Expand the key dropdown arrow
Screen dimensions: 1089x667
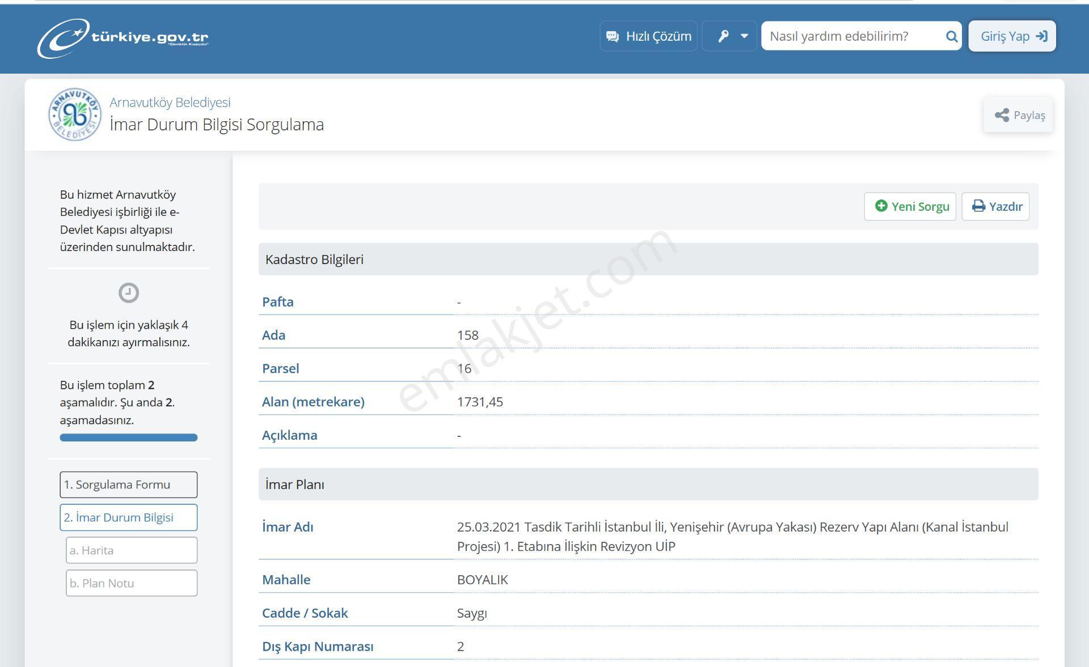click(744, 36)
